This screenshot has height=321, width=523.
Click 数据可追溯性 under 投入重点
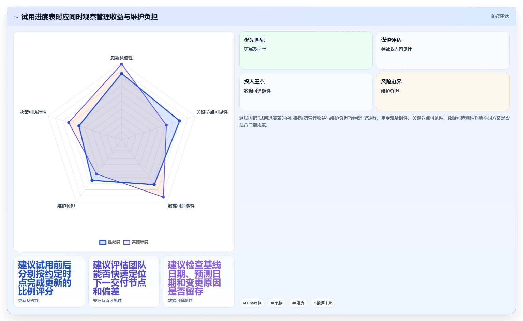click(x=257, y=91)
